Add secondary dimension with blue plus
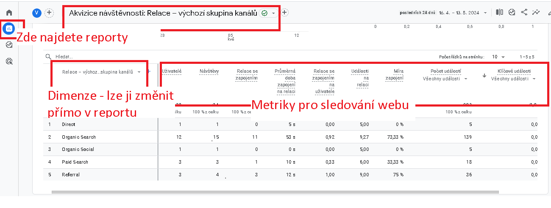Viewport: 551px width, 208px height. (148, 71)
